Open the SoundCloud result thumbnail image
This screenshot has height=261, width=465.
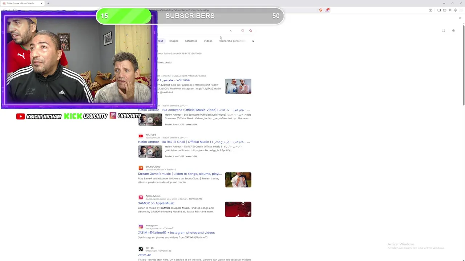click(238, 180)
